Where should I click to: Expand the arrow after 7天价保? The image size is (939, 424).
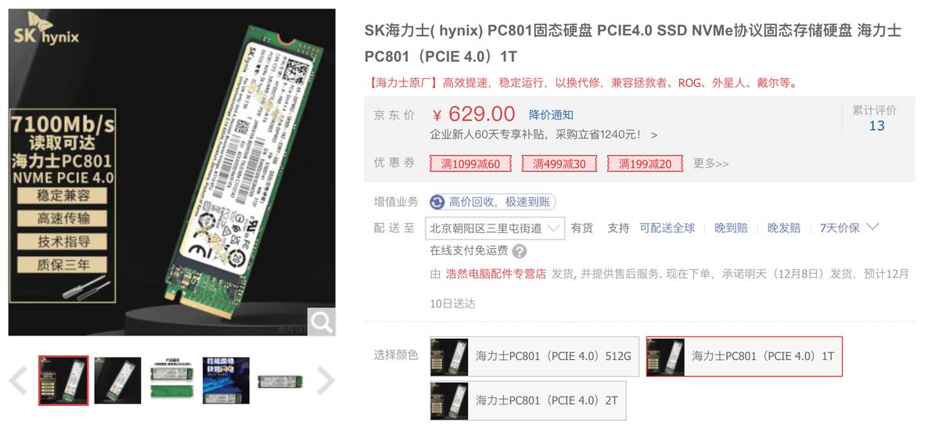873,227
